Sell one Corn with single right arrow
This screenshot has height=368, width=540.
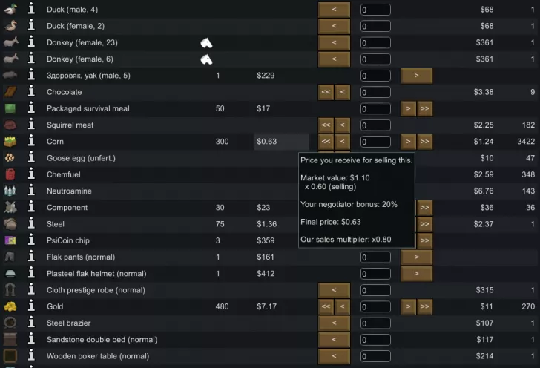coord(409,142)
